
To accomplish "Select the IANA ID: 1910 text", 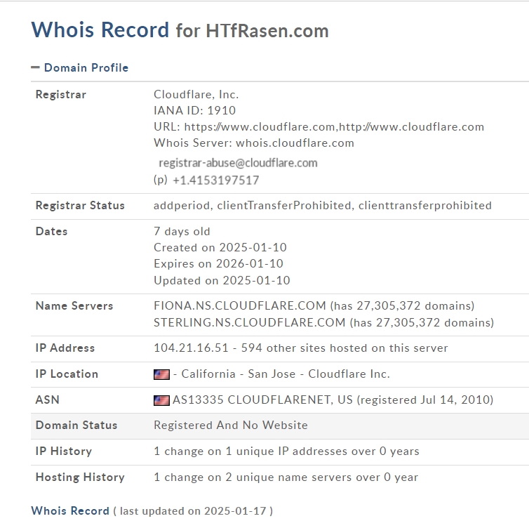I will click(x=194, y=110).
